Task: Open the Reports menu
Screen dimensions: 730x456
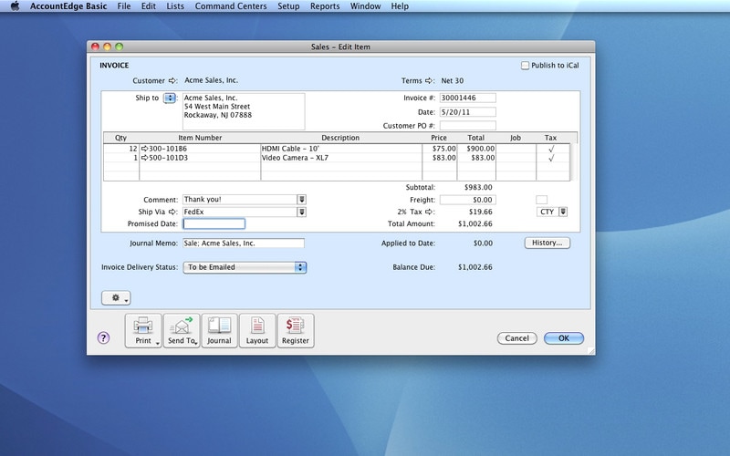Action: (325, 6)
